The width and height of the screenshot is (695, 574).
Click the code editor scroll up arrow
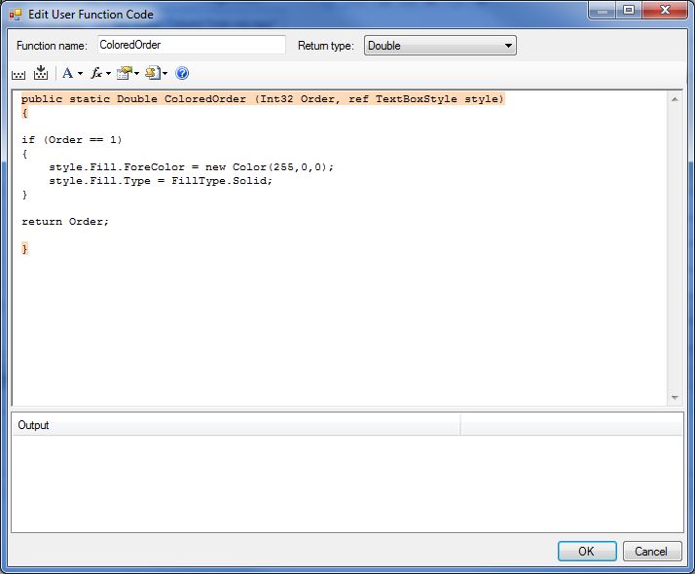675,99
